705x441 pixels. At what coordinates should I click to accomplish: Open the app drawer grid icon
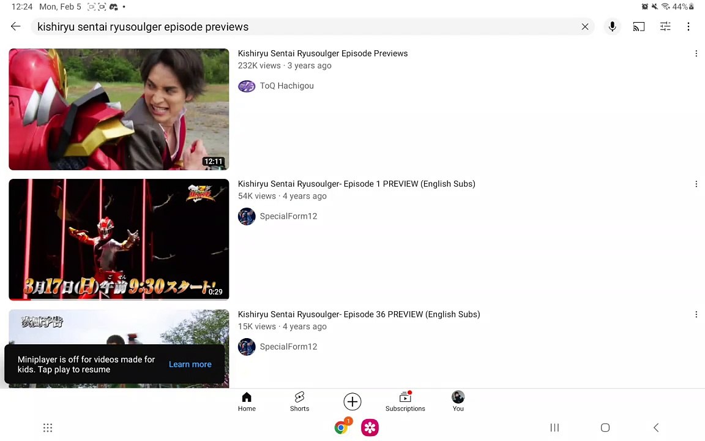click(48, 428)
